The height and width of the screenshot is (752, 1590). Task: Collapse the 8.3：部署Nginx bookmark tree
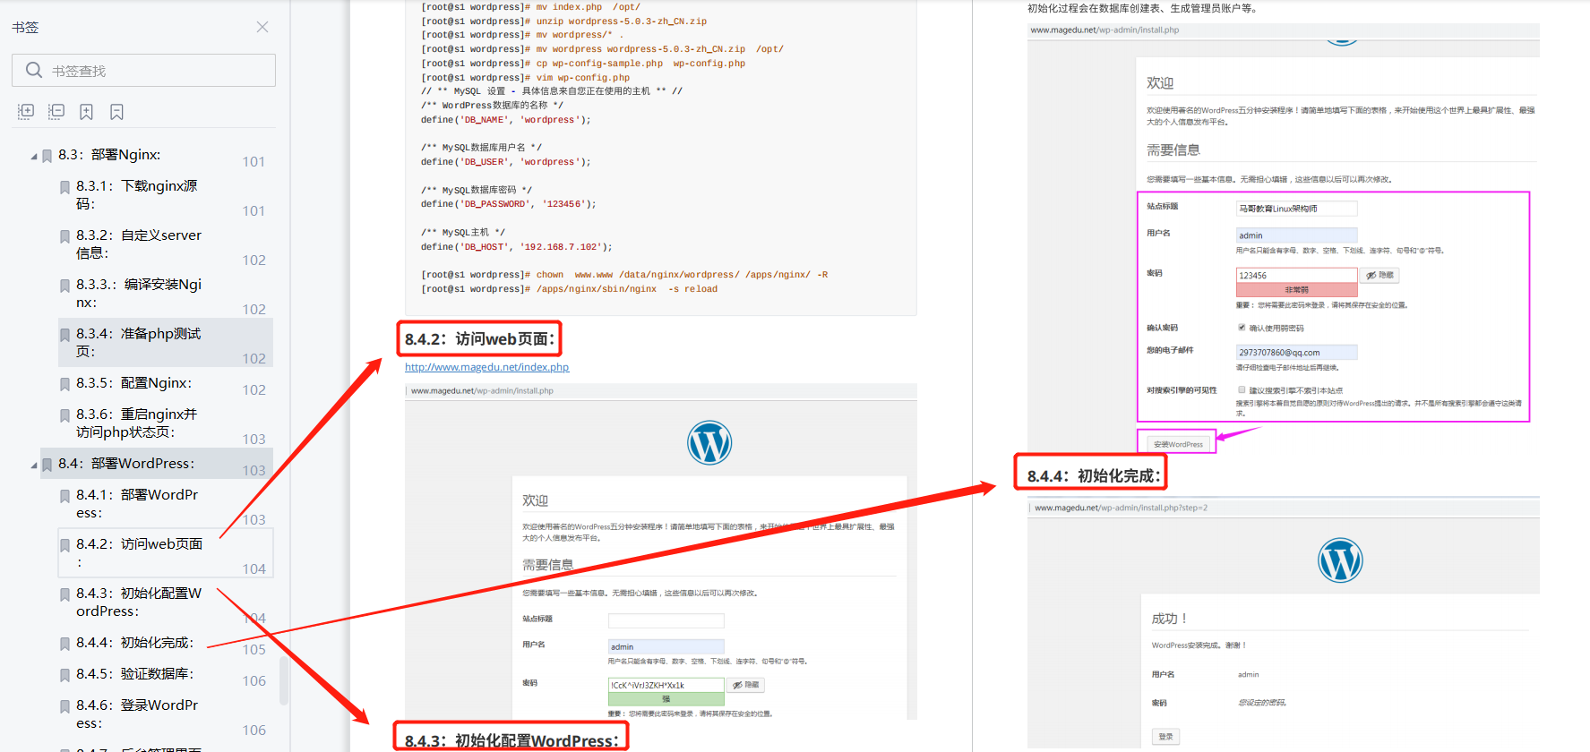pyautogui.click(x=34, y=156)
